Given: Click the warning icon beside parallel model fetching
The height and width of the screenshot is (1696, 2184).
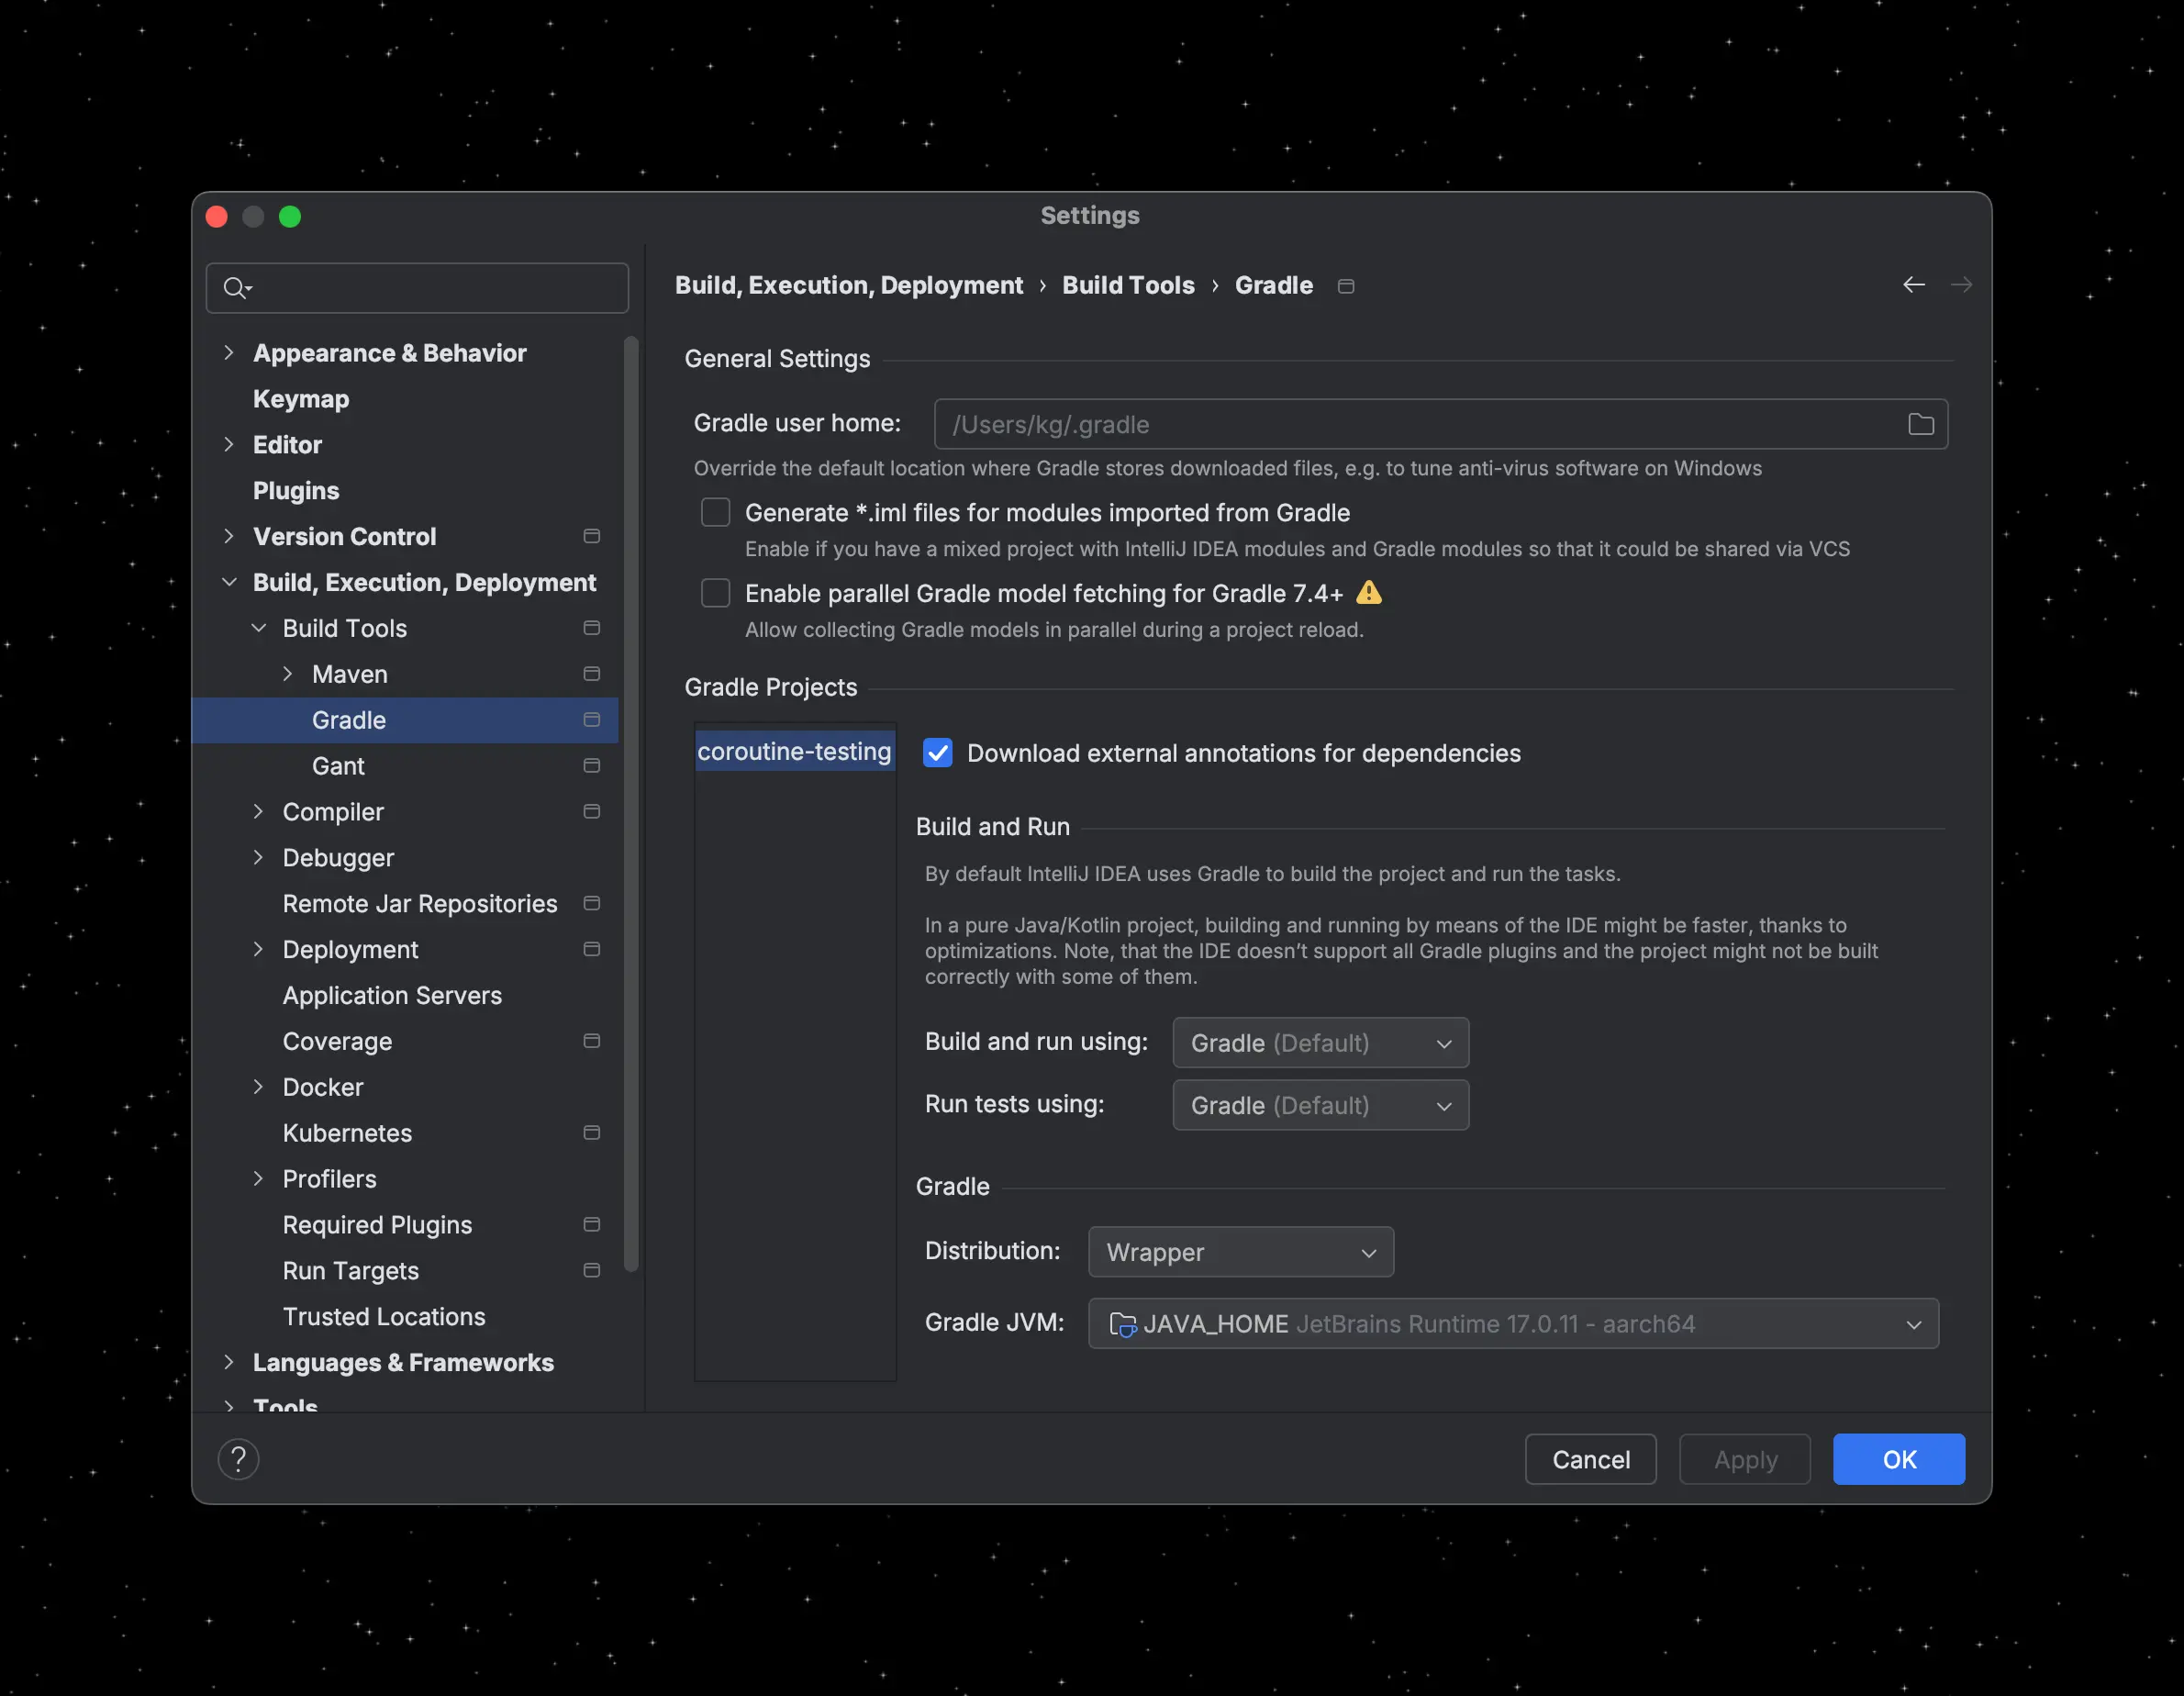Looking at the screenshot, I should 1369,593.
